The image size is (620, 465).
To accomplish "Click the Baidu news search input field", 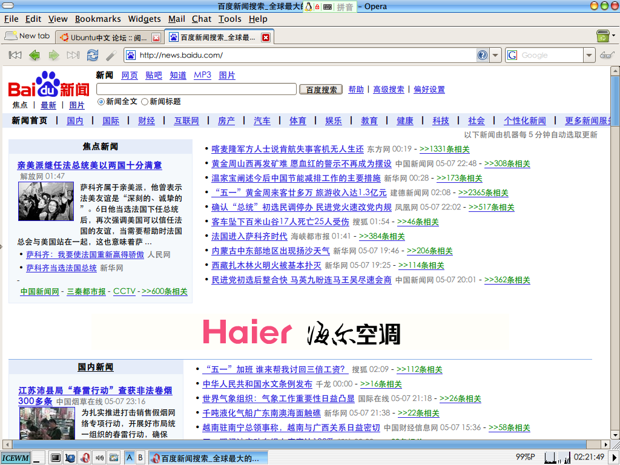I will 197,89.
